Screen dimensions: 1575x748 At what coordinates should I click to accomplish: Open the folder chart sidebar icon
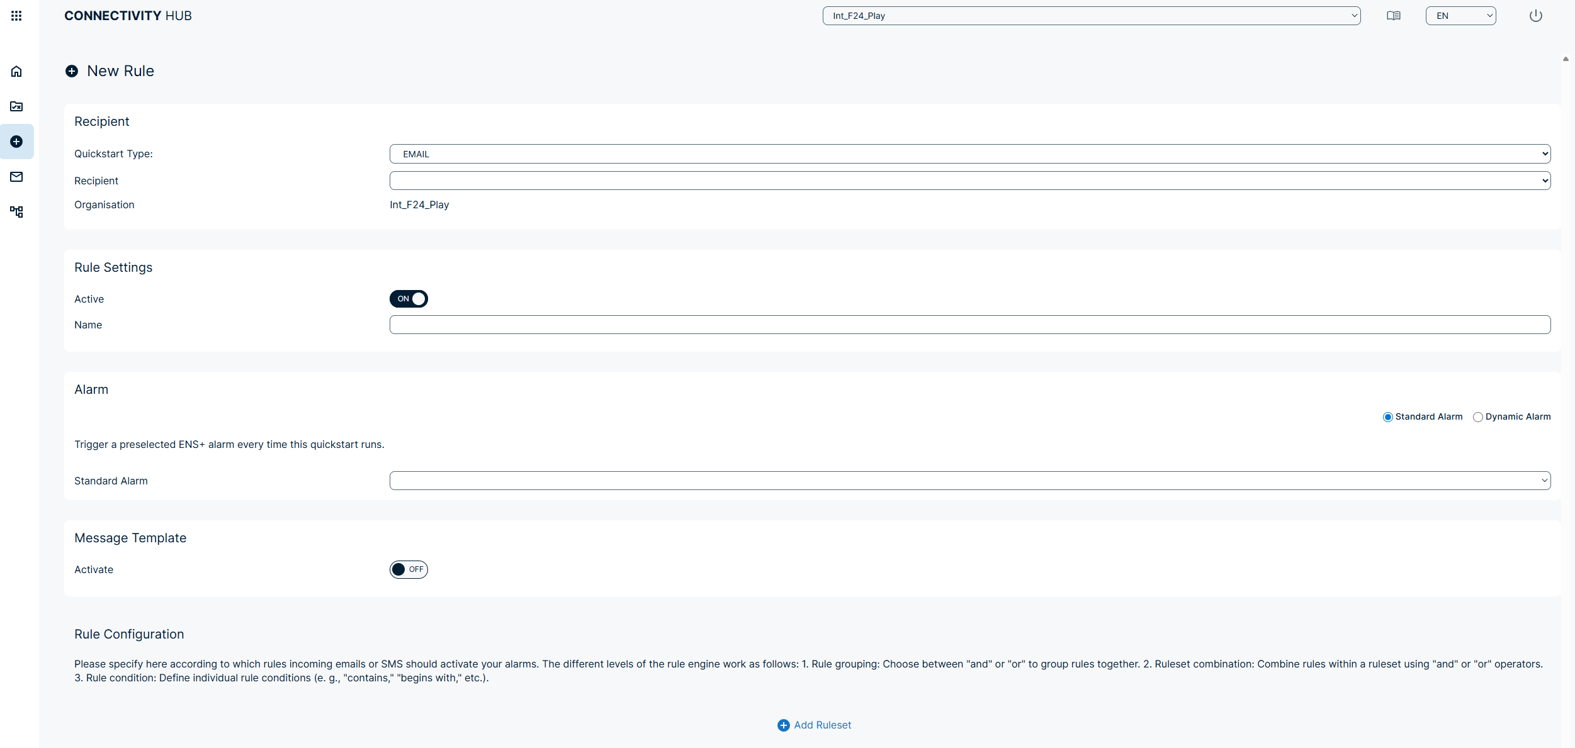(16, 106)
